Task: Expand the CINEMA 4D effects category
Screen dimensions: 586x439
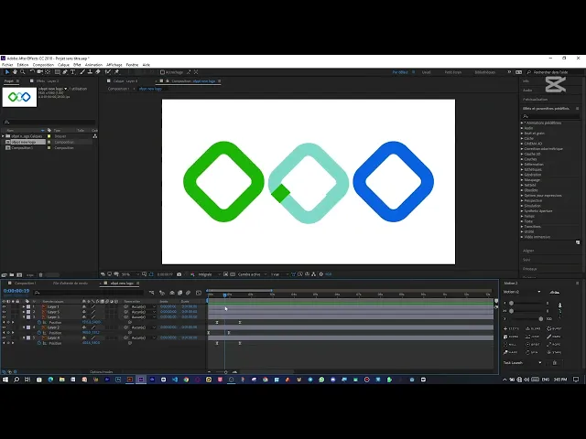Action: pyautogui.click(x=522, y=144)
